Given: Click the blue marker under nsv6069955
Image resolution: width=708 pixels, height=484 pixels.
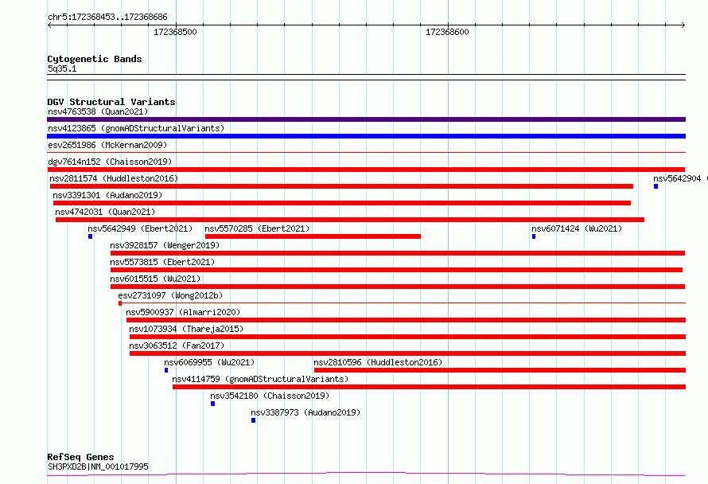Looking at the screenshot, I should [166, 370].
